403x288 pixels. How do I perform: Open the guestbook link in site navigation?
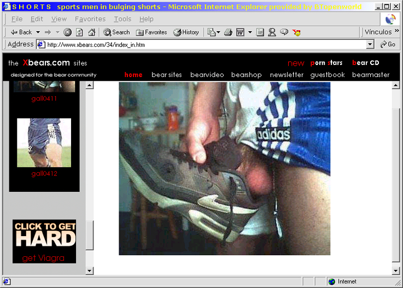pyautogui.click(x=328, y=75)
